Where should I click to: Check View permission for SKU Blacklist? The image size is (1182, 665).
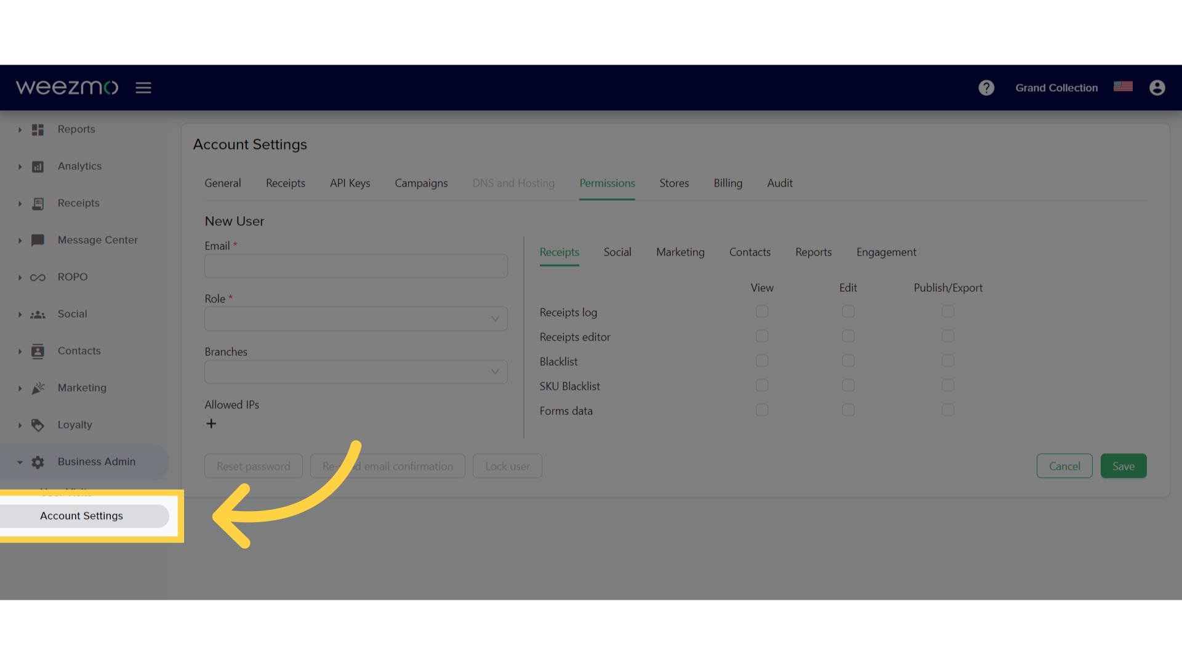pyautogui.click(x=762, y=385)
